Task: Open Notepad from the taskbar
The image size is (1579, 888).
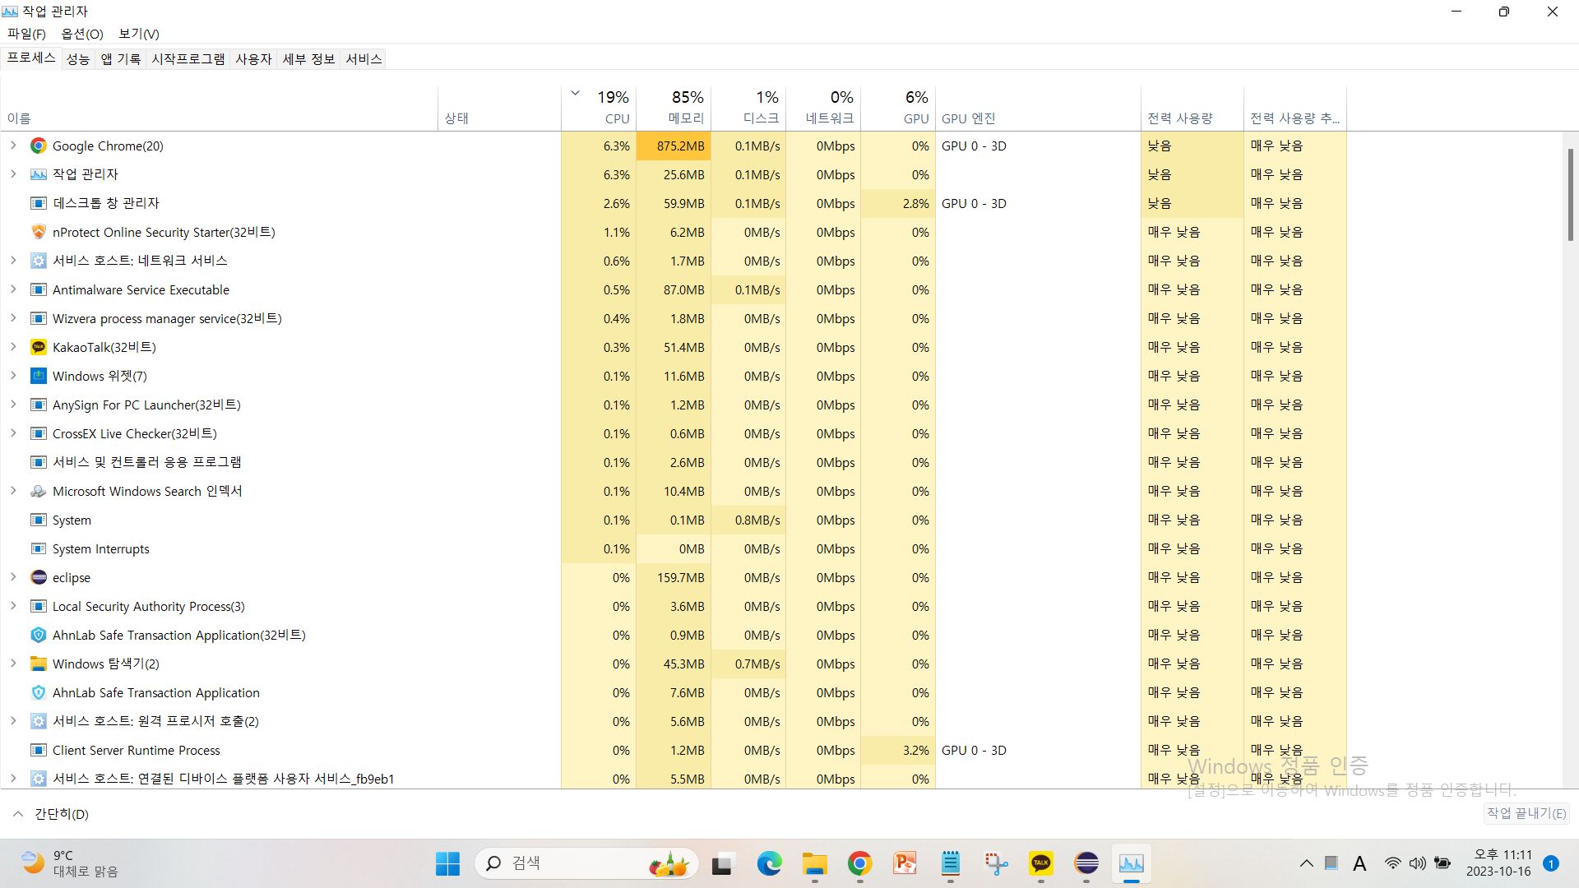Action: (x=951, y=863)
